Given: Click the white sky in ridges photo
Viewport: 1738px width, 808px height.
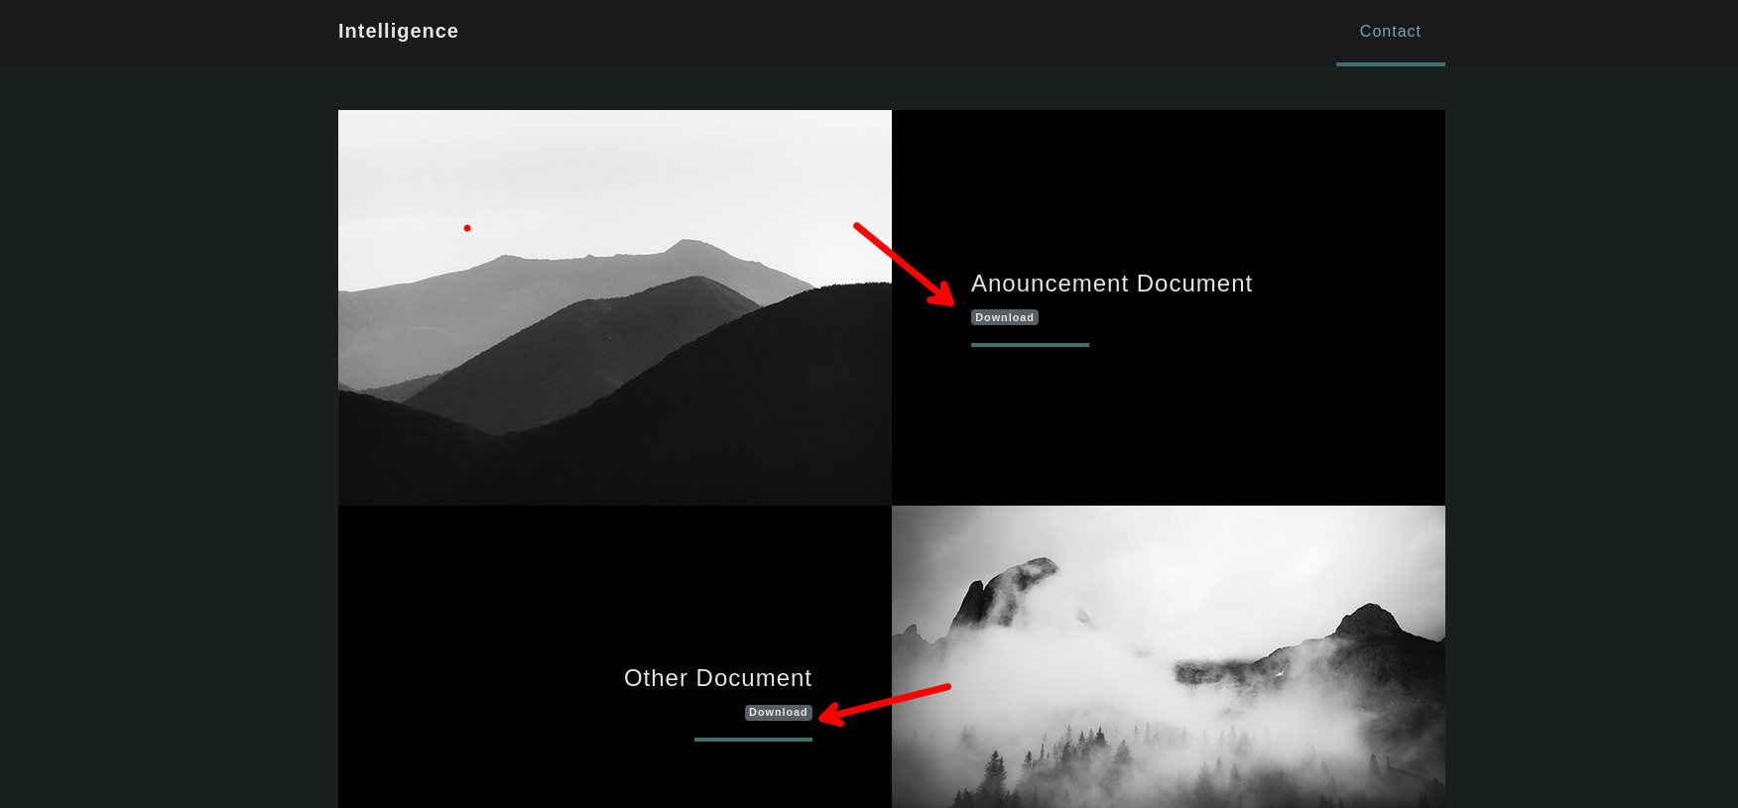Looking at the screenshot, I should pyautogui.click(x=615, y=169).
